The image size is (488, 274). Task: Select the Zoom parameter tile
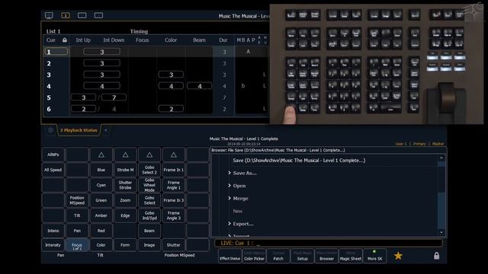pos(125,200)
